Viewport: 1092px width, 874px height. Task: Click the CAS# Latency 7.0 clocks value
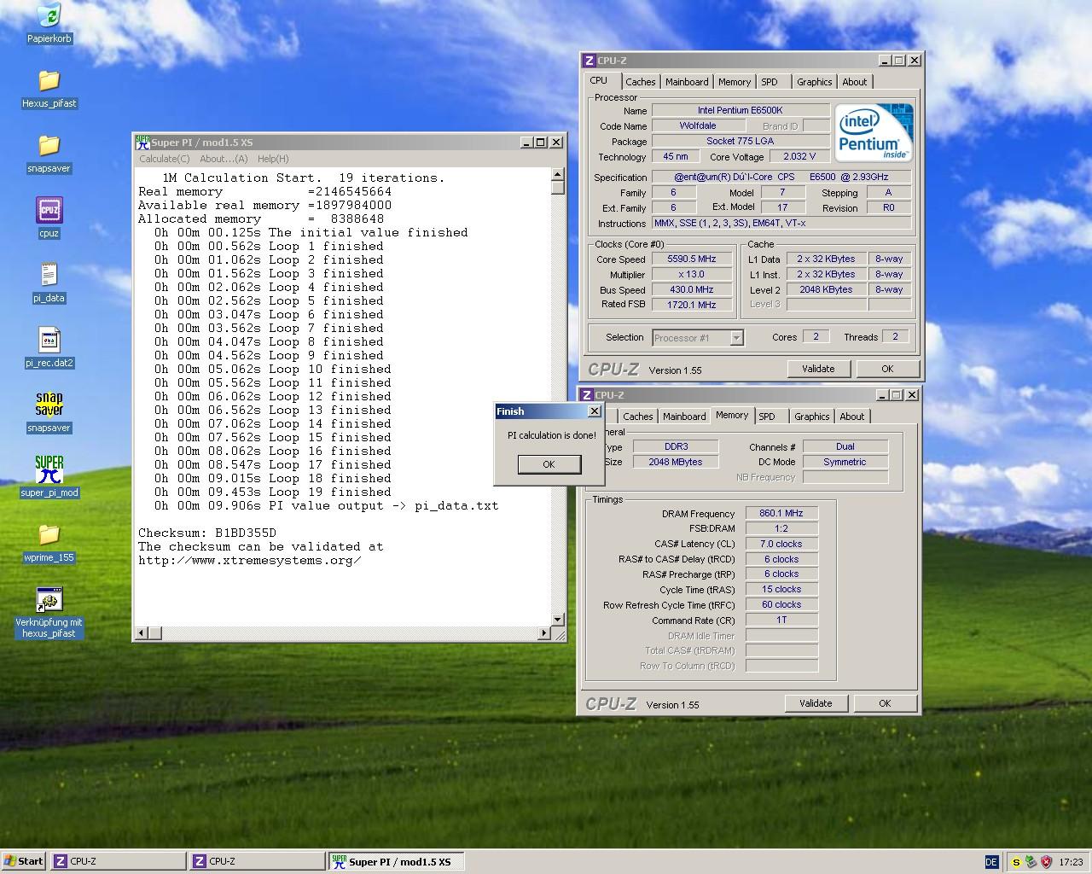point(781,544)
